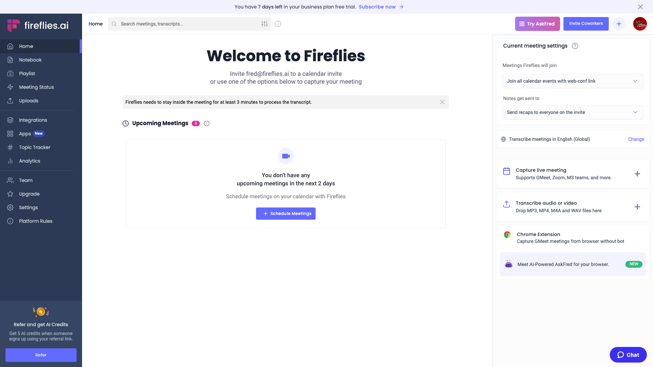This screenshot has height=367, width=653.
Task: Click help icon next to Current meeting settings
Action: (x=575, y=46)
